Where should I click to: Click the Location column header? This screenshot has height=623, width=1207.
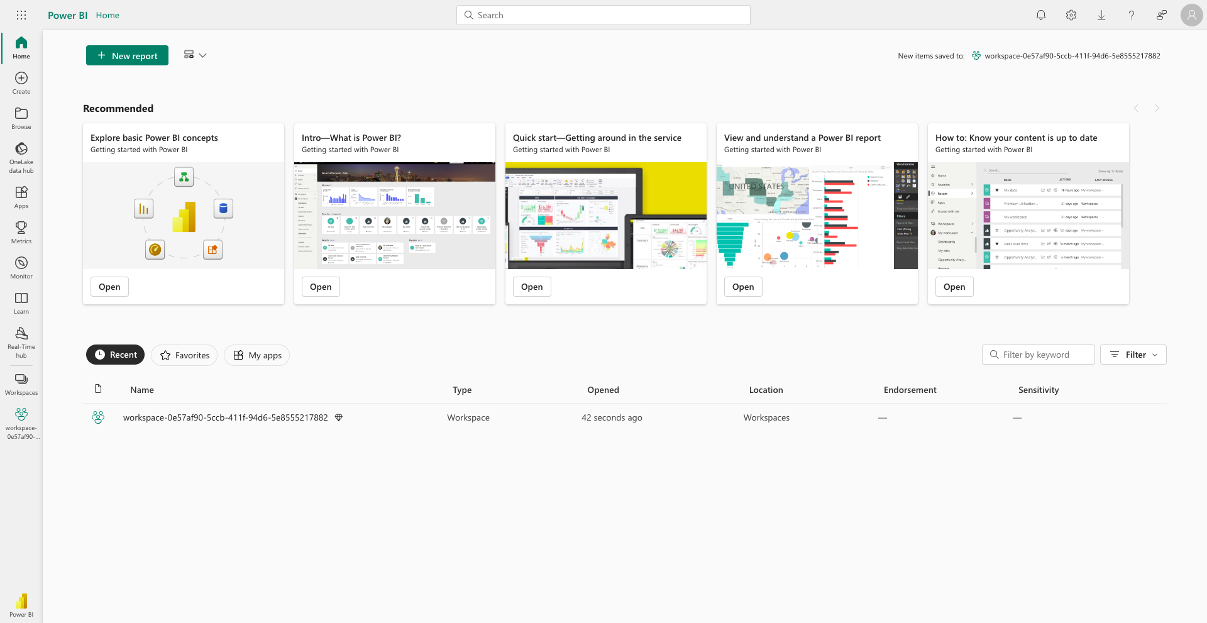(766, 390)
